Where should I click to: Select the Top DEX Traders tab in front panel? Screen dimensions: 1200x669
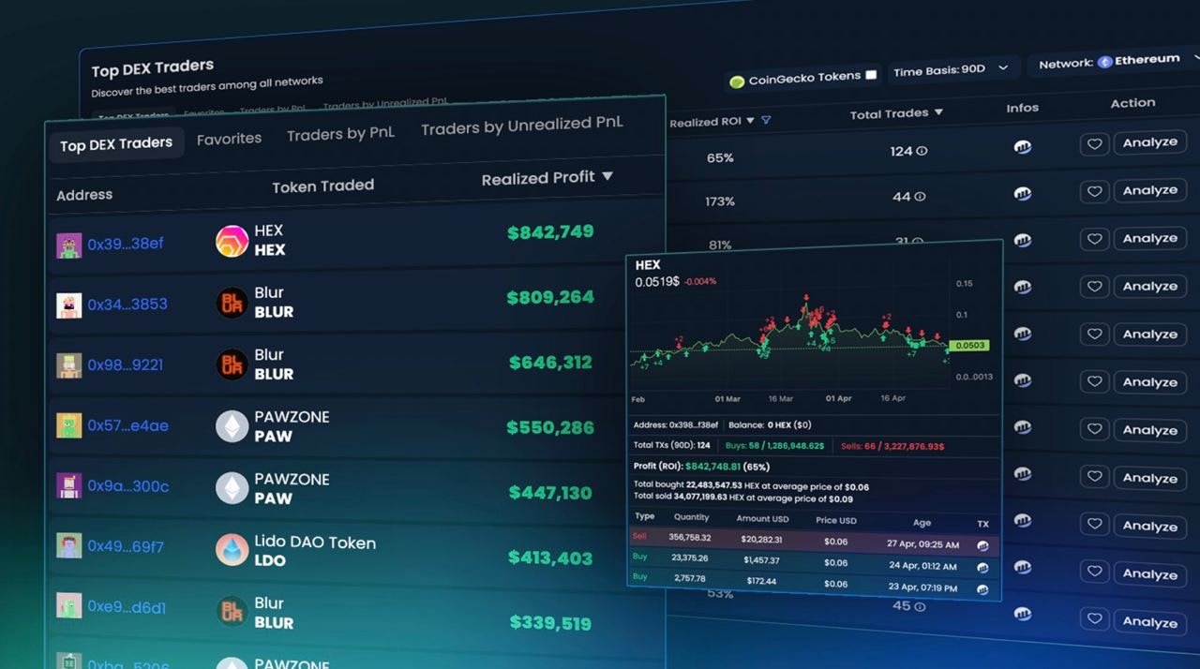116,143
